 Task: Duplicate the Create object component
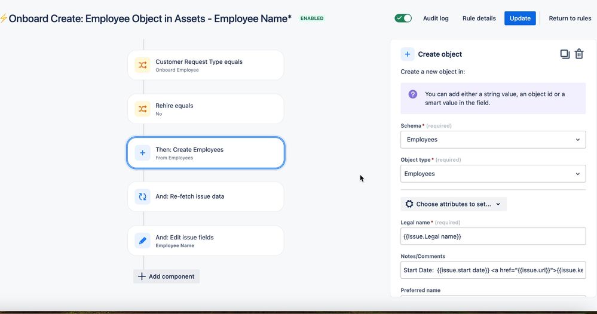coord(565,54)
